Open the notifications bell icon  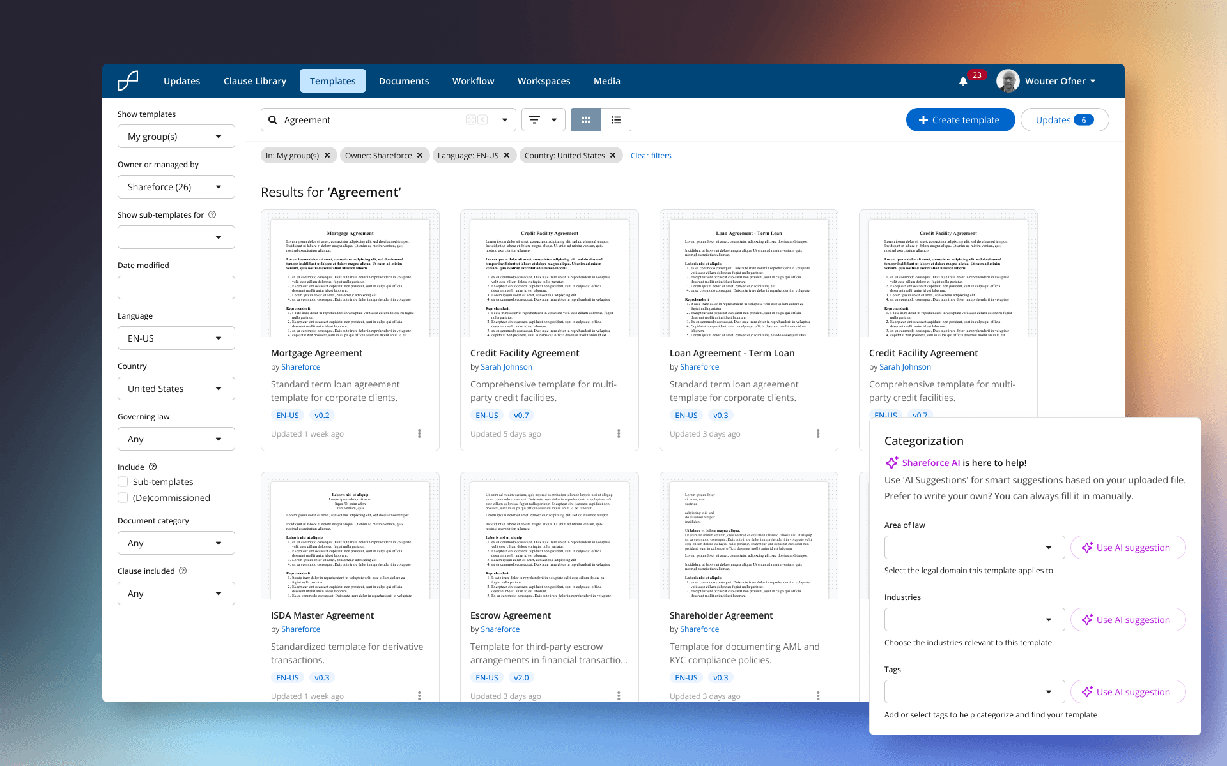(x=963, y=82)
